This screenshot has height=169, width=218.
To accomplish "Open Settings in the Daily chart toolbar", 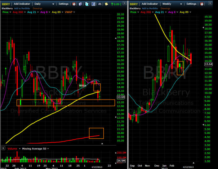I will coord(63,4).
